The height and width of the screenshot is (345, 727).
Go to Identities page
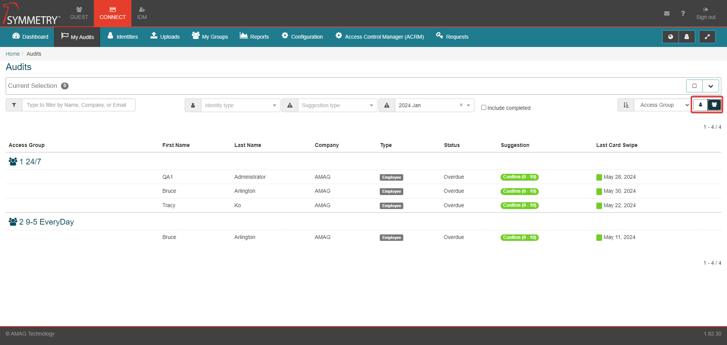[123, 37]
